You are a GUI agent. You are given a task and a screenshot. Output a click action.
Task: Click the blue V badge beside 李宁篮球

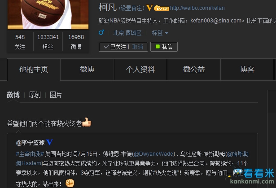point(49,142)
